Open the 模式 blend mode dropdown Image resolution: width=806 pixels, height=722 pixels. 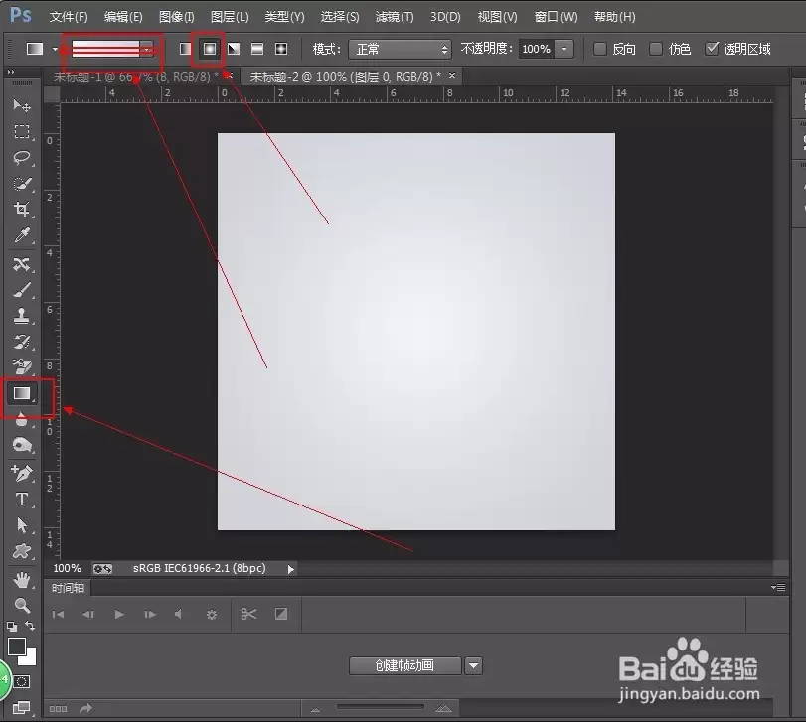click(x=400, y=50)
